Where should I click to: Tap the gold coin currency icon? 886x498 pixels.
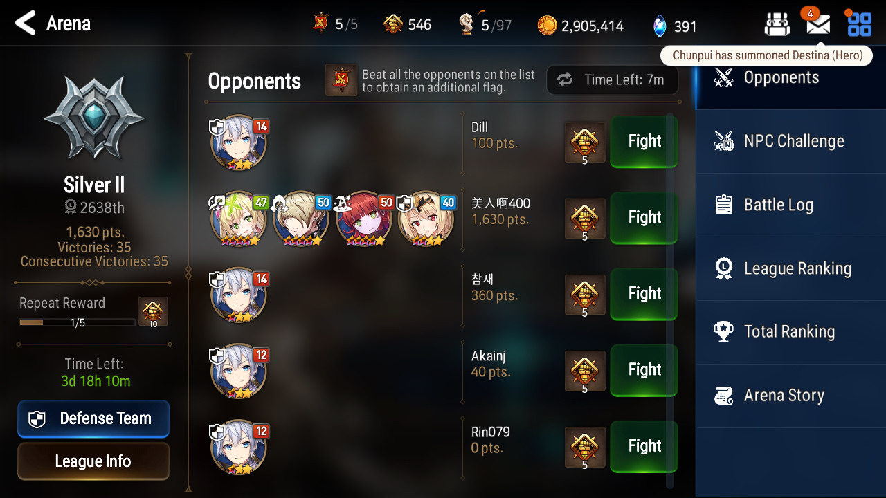click(547, 26)
